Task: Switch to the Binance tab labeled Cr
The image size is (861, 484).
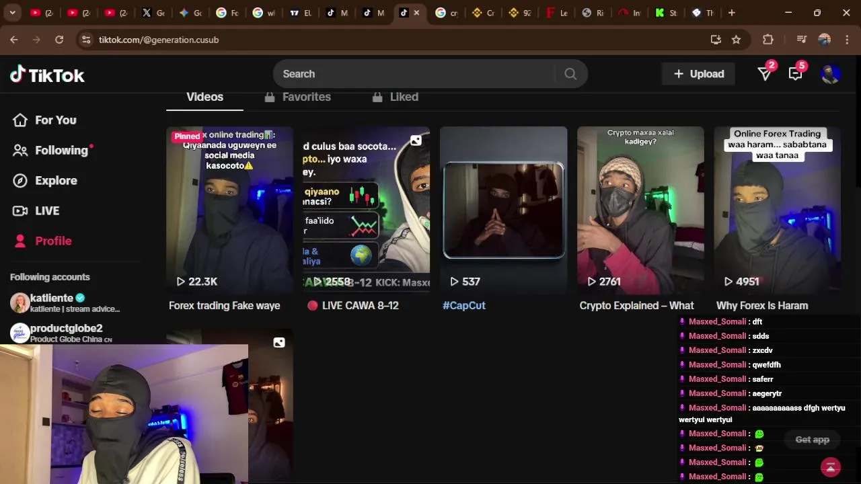Action: click(483, 13)
